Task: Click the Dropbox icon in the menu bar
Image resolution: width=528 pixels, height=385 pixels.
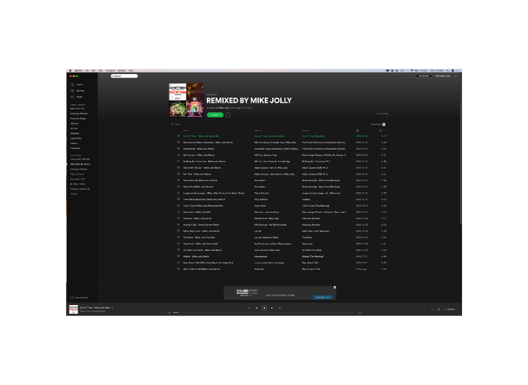Action: coord(392,70)
